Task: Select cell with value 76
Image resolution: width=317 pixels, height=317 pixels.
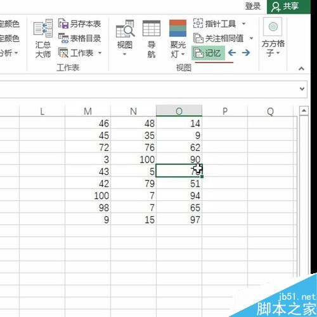Action: (133, 147)
